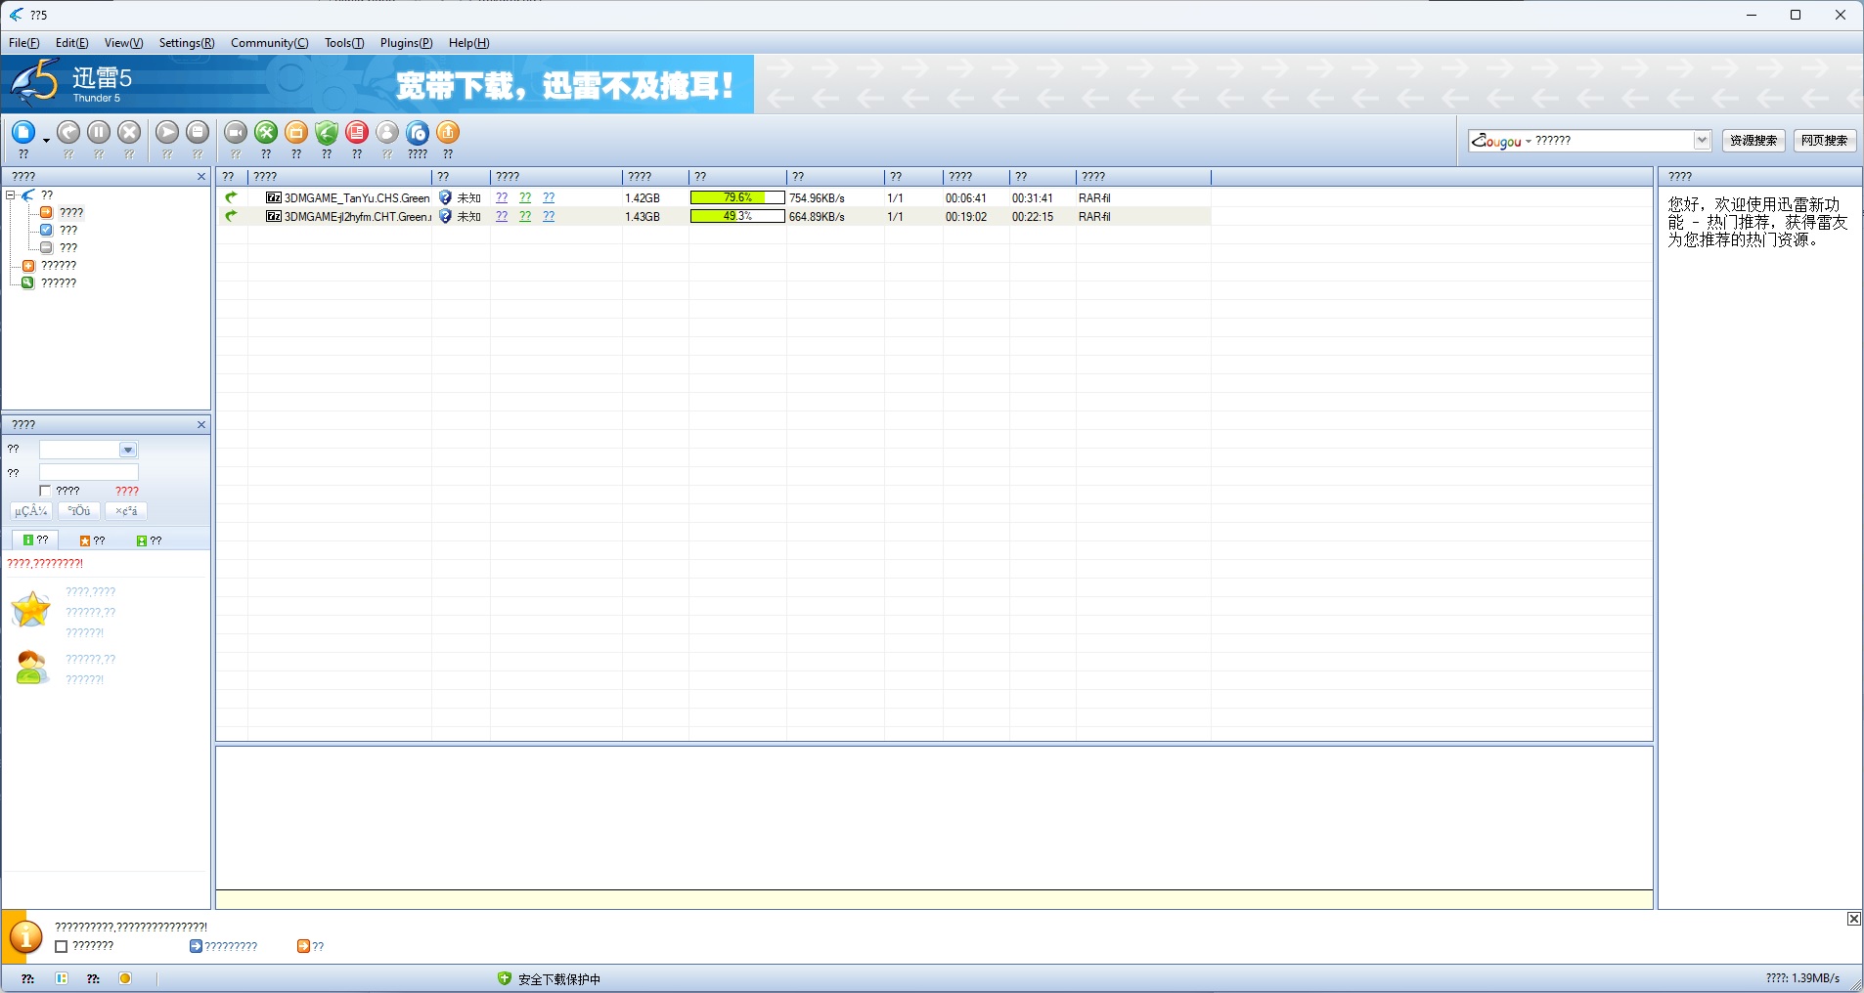This screenshot has height=993, width=1864.
Task: Select the 3DMGAME_TanYu.CHS.Green download row
Action: point(713,197)
